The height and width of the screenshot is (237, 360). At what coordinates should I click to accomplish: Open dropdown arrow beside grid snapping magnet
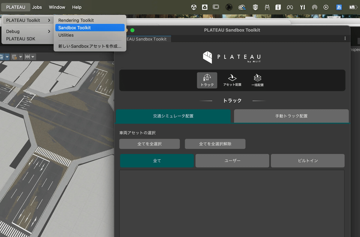[20, 57]
